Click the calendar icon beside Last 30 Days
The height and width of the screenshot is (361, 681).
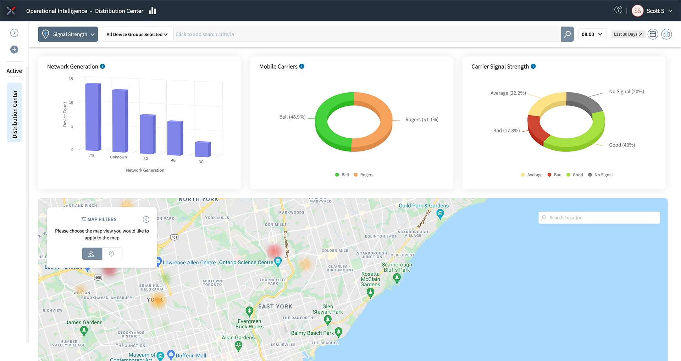653,34
